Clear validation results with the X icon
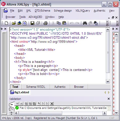Viewport: 120px width, 121px height. click(52, 104)
